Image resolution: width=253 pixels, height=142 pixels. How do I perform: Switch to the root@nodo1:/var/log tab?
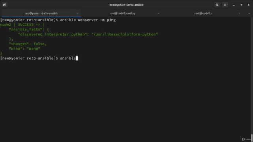(x=122, y=13)
